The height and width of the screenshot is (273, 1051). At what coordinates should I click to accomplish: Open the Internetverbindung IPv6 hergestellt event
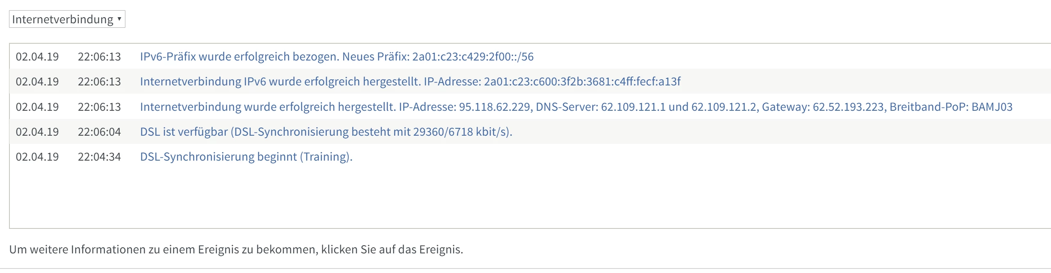410,81
